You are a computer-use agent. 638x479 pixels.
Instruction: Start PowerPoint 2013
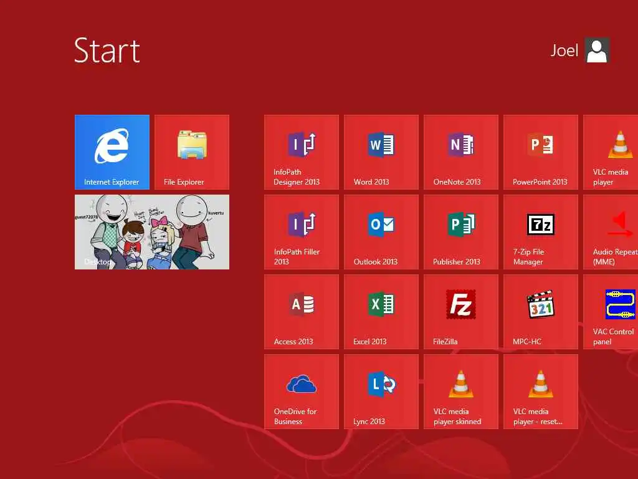click(540, 152)
